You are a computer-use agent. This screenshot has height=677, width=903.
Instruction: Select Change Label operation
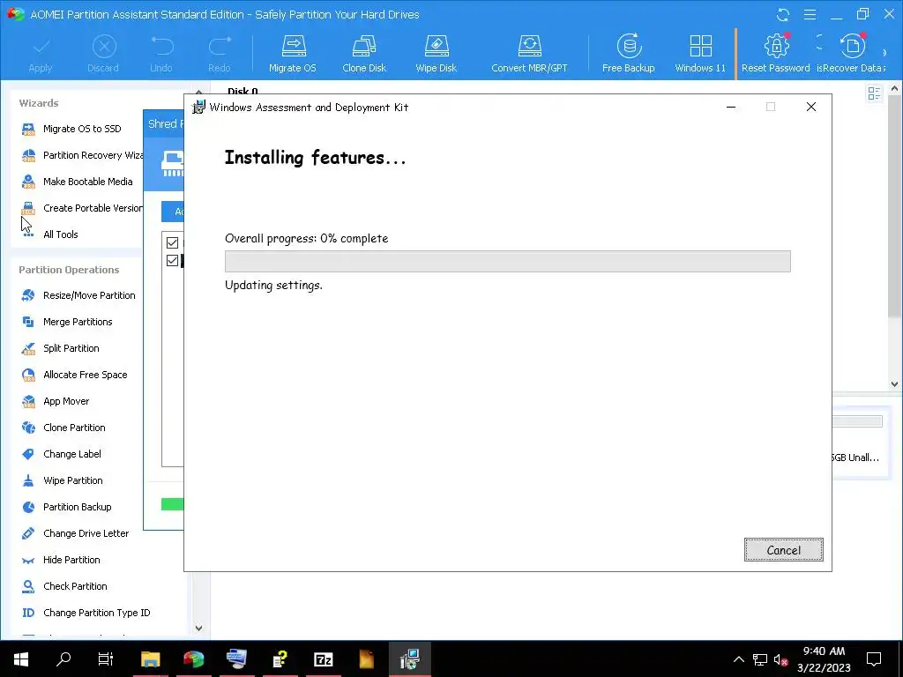61,454
